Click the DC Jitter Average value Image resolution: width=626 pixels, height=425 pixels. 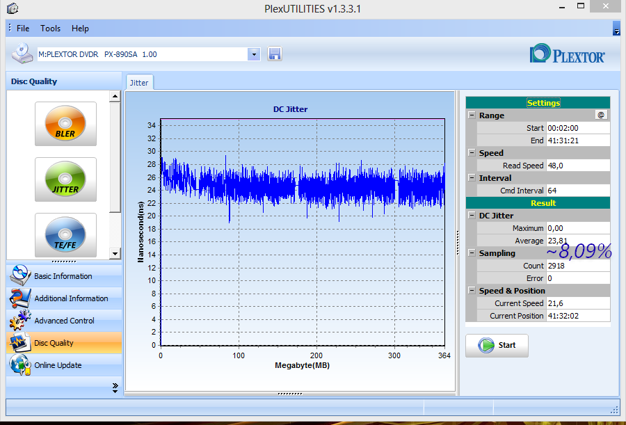click(x=578, y=241)
